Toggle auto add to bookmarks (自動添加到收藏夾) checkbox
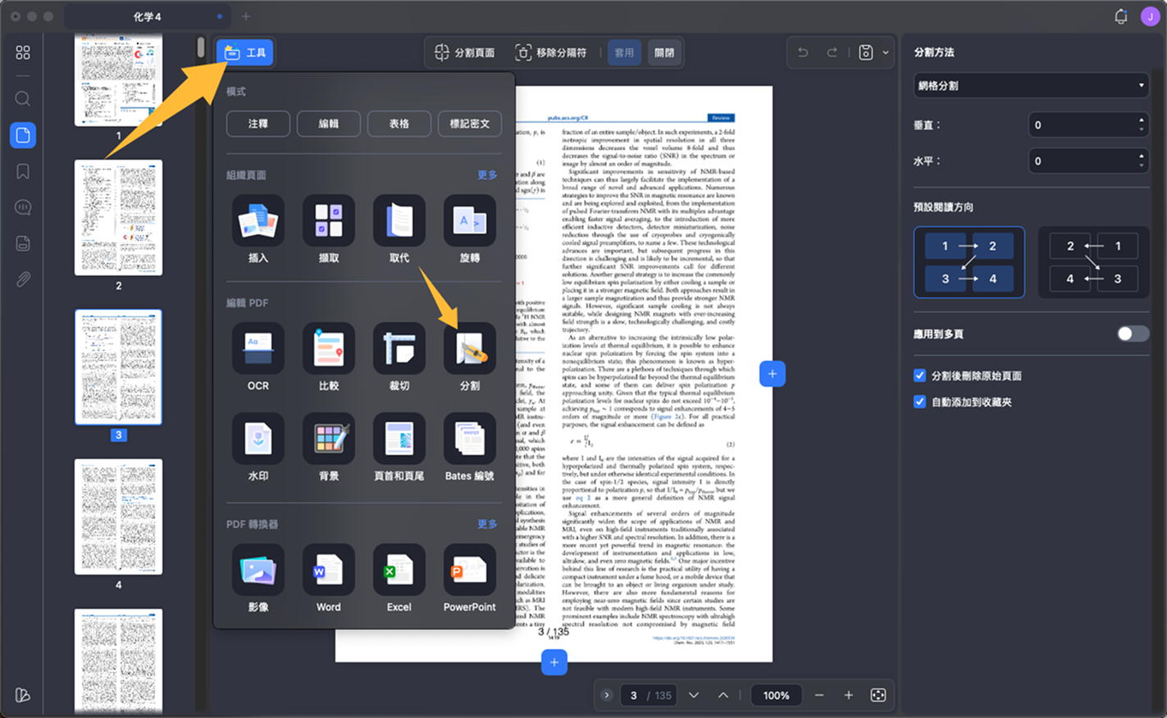Viewport: 1167px width, 718px height. (x=920, y=402)
